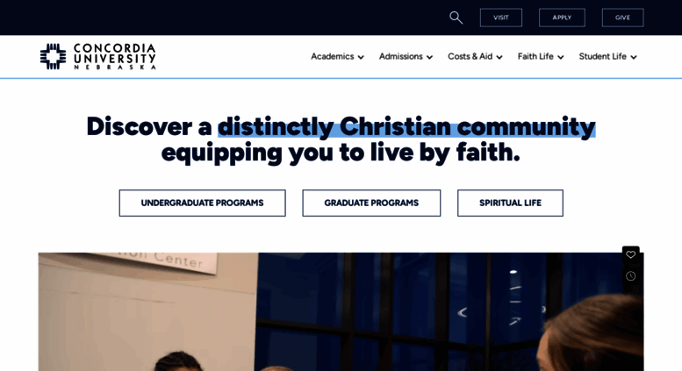This screenshot has height=371, width=682.
Task: Click the heart favorites icon
Action: (631, 254)
